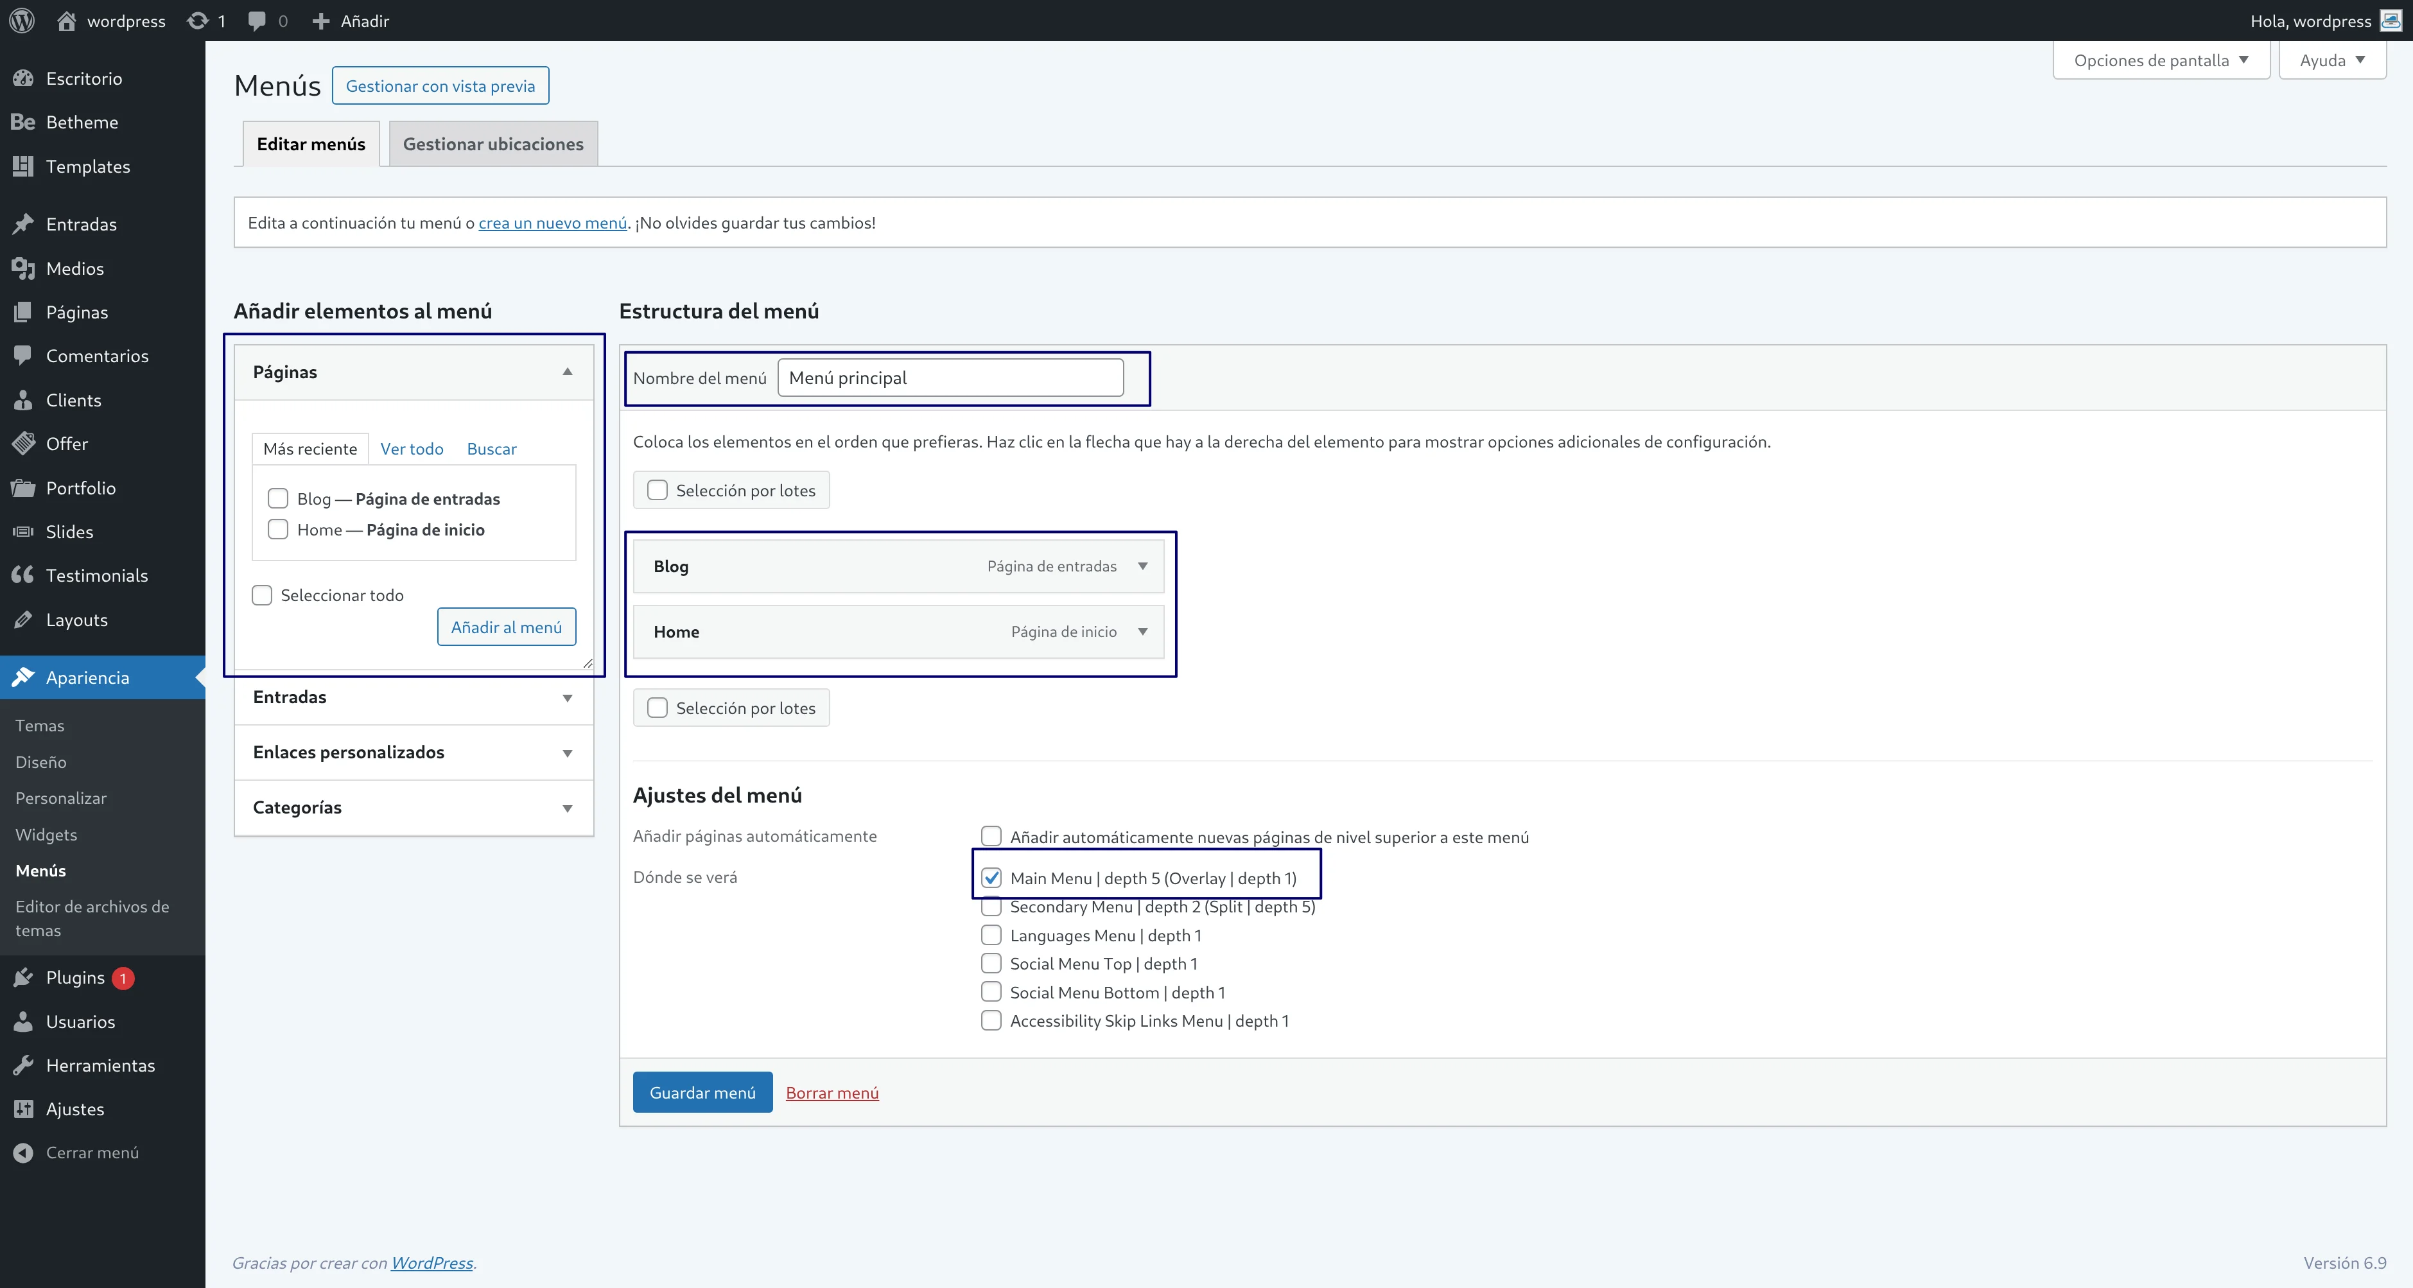The height and width of the screenshot is (1288, 2413).
Task: Click the Nombre del menú text field
Action: 950,378
